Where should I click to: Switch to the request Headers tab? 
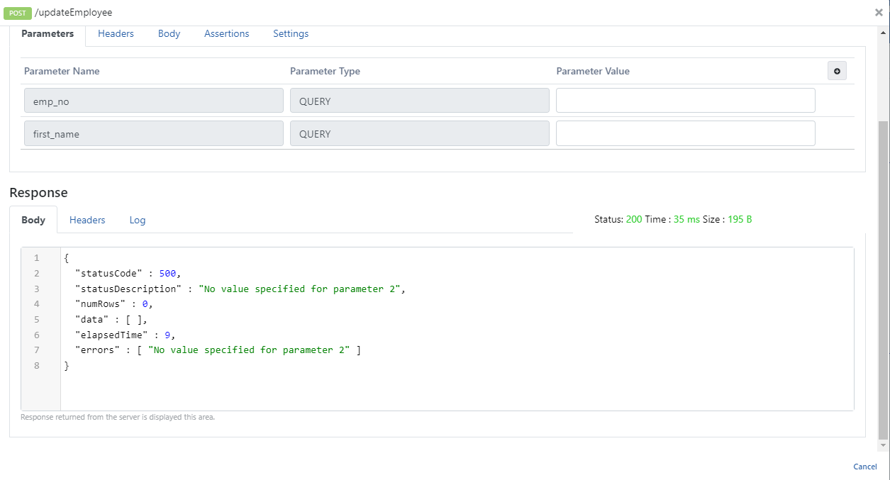click(116, 33)
